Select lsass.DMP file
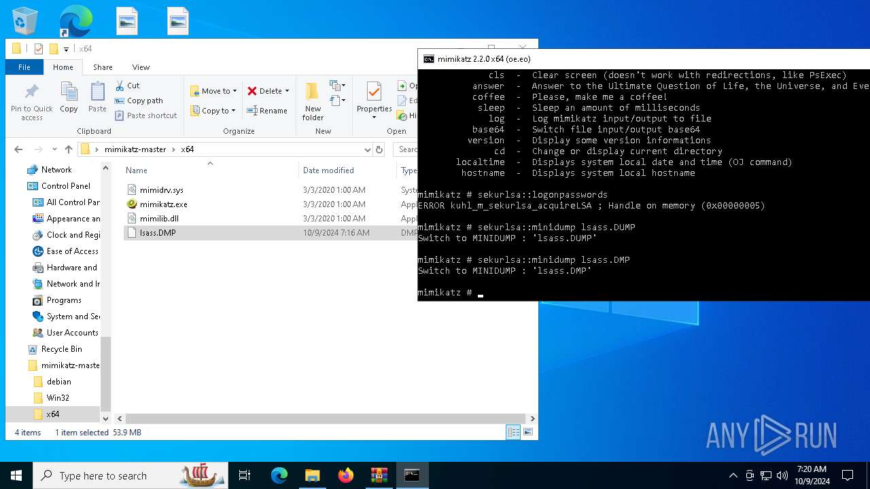The height and width of the screenshot is (489, 870). pos(159,233)
